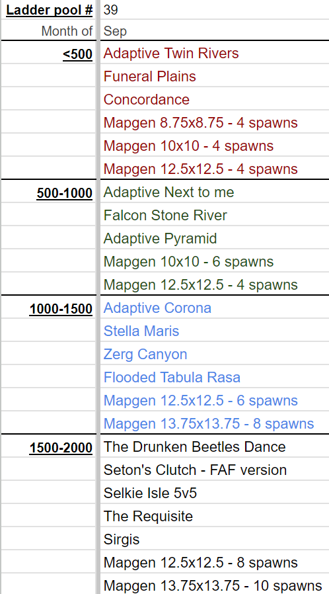Select The Drunken Beetles Dance cell
Viewport: 329px width, 594px height.
click(215, 447)
